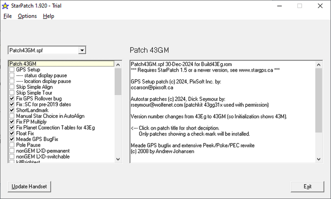Enable the Skip Simple Tour checkbox

coord(12,92)
